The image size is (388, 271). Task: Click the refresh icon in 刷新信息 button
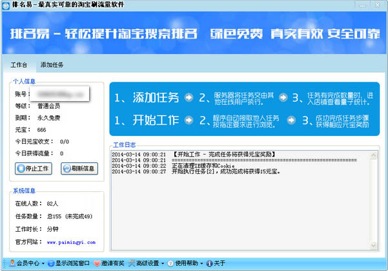[x=66, y=169]
